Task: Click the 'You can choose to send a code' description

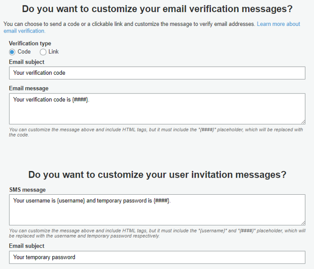Action: (x=130, y=24)
